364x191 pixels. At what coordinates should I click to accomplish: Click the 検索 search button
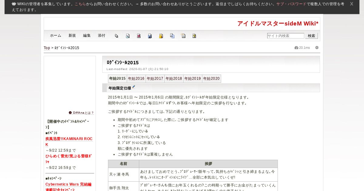pyautogui.click(x=312, y=36)
